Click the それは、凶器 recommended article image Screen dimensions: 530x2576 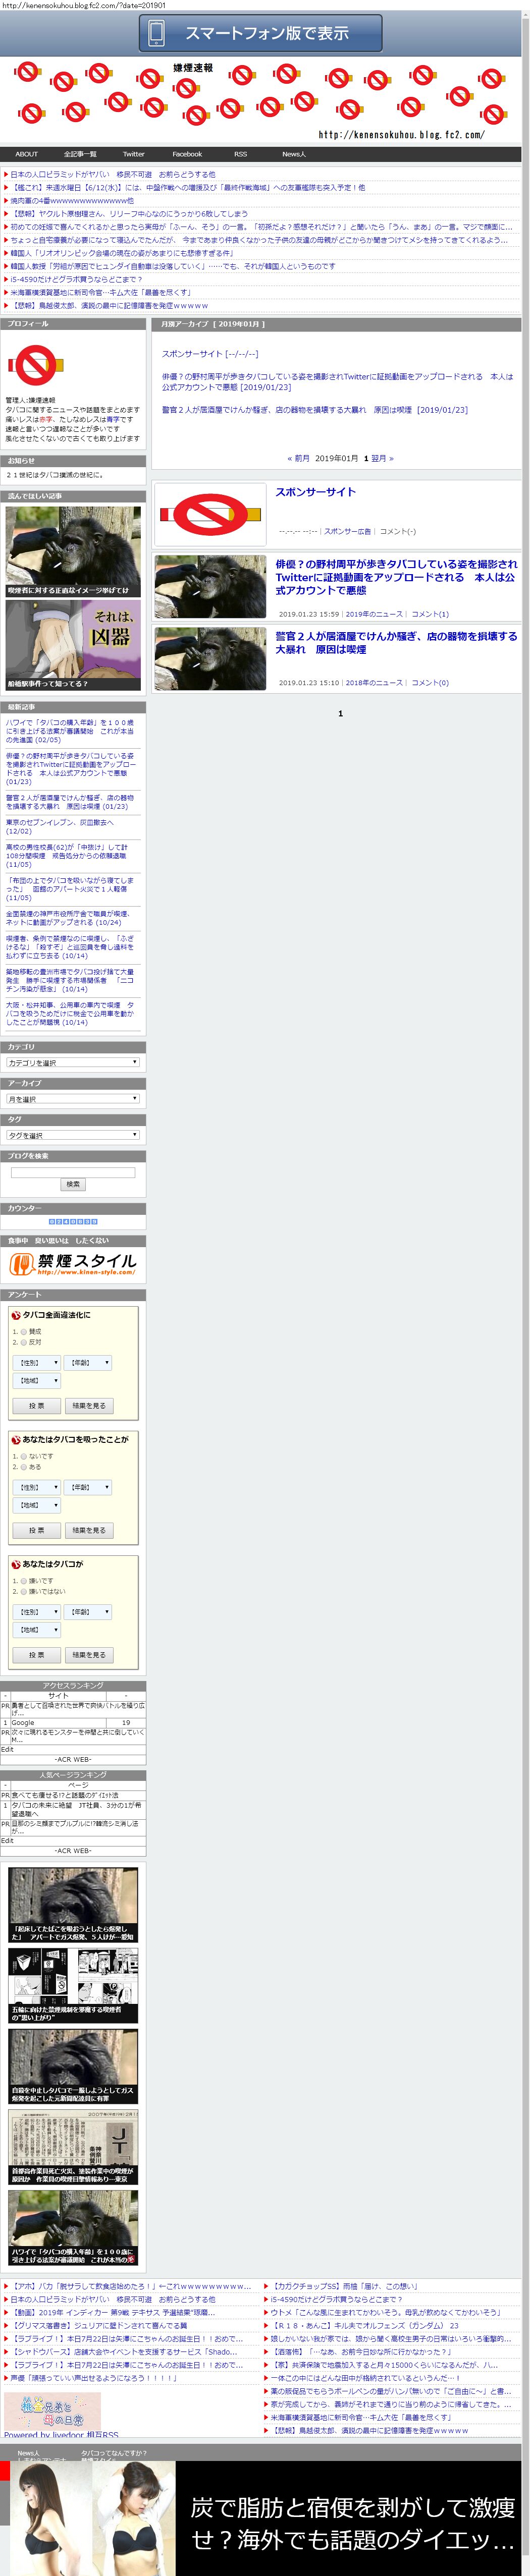tap(73, 646)
